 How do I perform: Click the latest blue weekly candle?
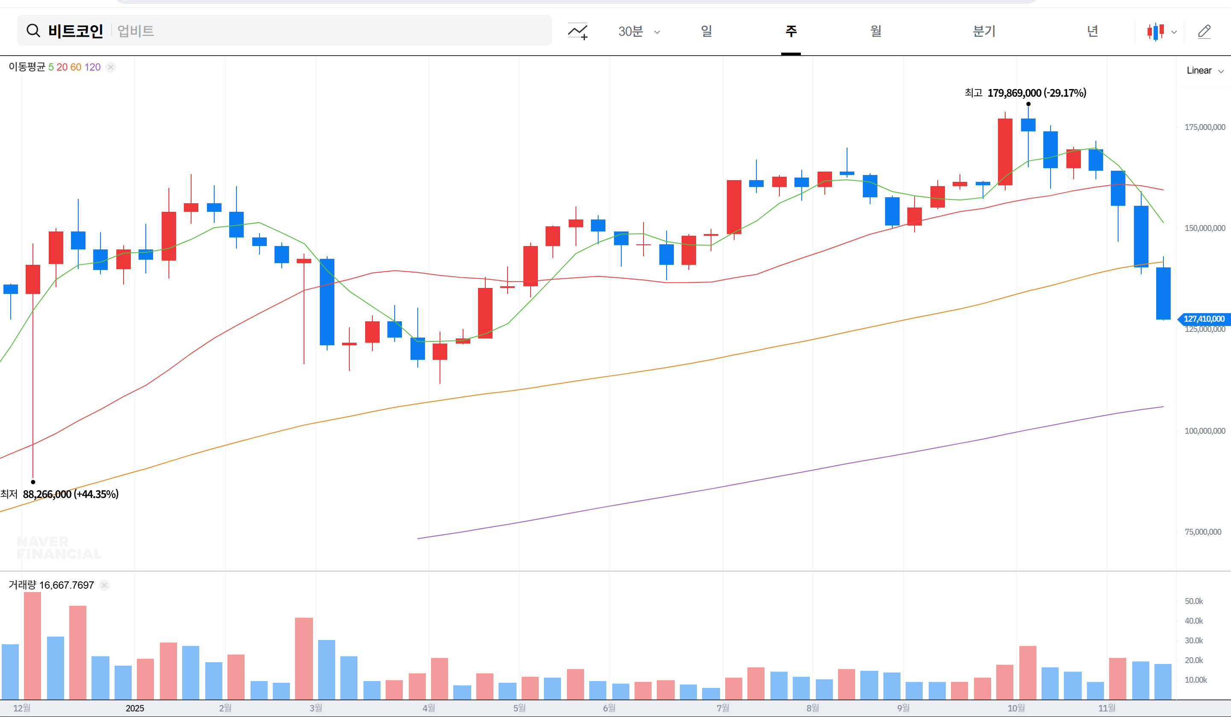(1163, 293)
